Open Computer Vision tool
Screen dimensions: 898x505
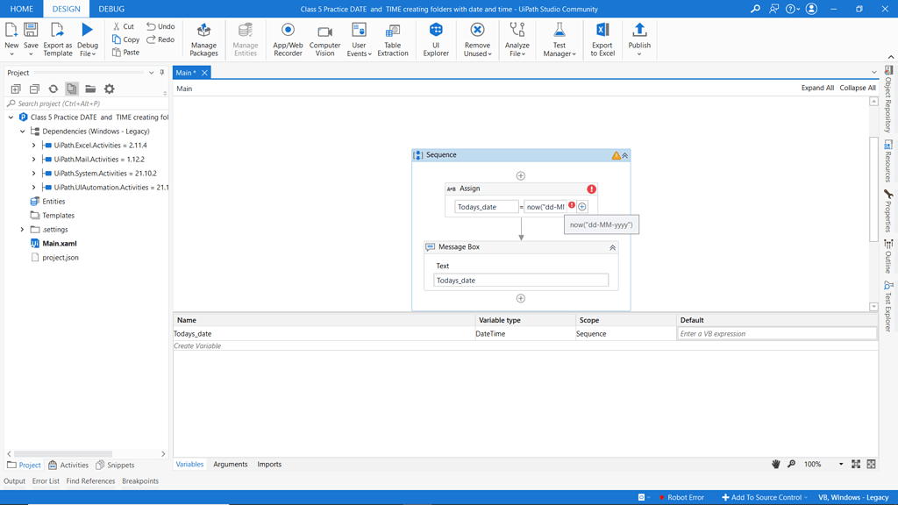point(324,39)
